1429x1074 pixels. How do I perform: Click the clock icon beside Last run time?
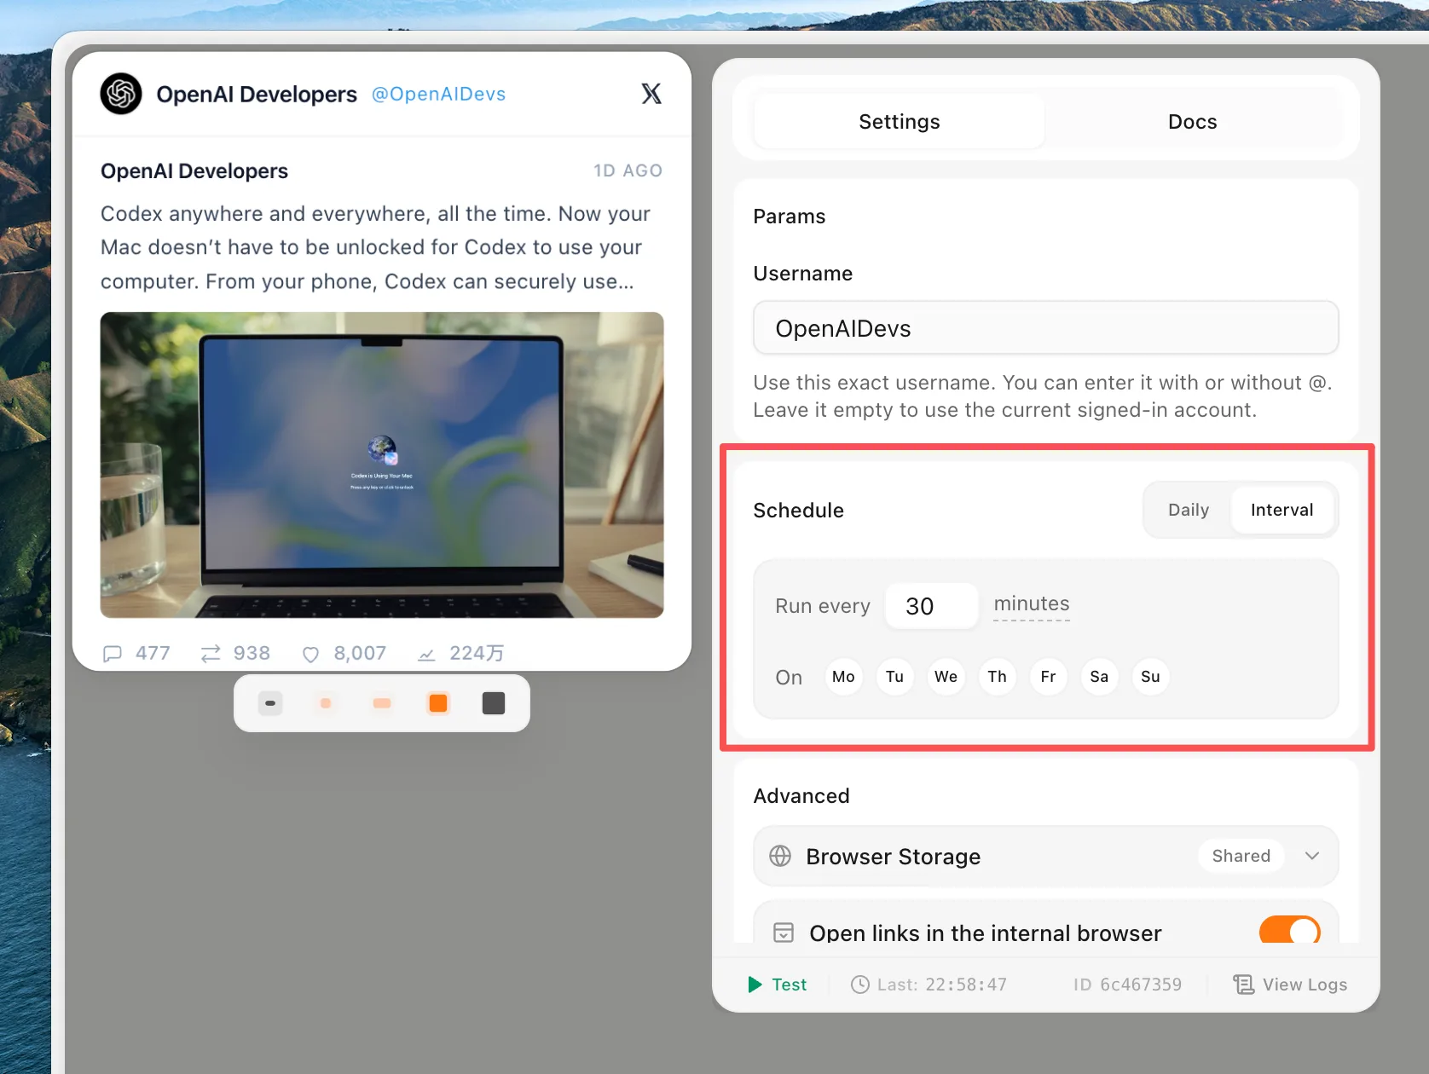(x=860, y=984)
